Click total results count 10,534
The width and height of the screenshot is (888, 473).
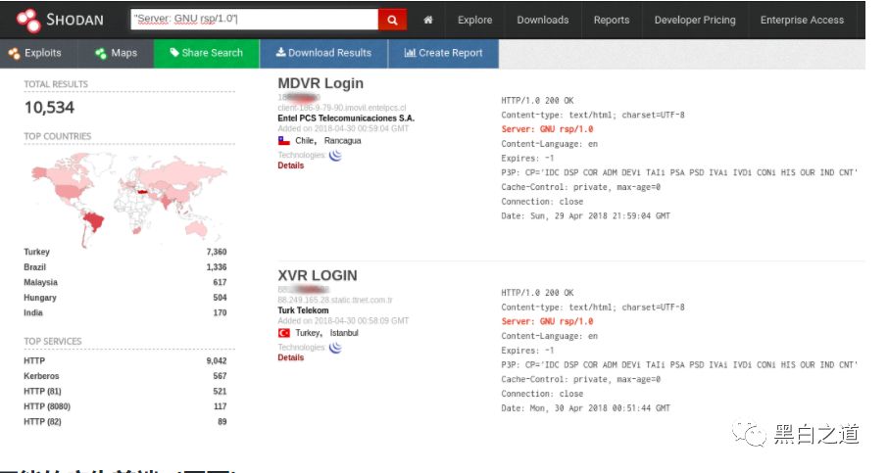(x=49, y=108)
